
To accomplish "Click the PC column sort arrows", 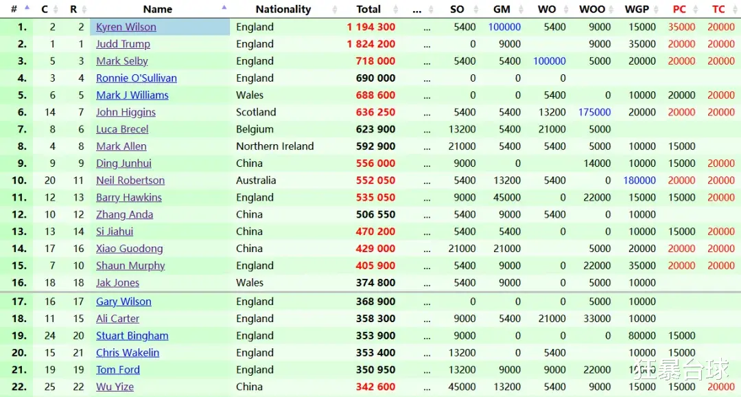I will tap(696, 9).
